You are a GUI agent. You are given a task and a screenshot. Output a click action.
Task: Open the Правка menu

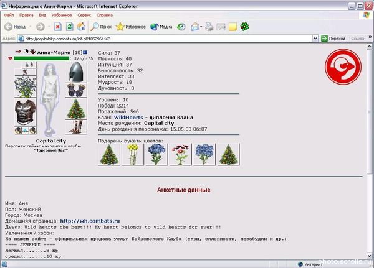(26, 15)
